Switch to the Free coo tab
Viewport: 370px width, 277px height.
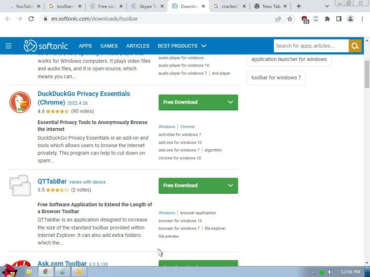tap(106, 6)
